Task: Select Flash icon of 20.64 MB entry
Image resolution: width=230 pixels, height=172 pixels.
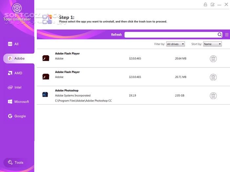Action: click(x=46, y=58)
